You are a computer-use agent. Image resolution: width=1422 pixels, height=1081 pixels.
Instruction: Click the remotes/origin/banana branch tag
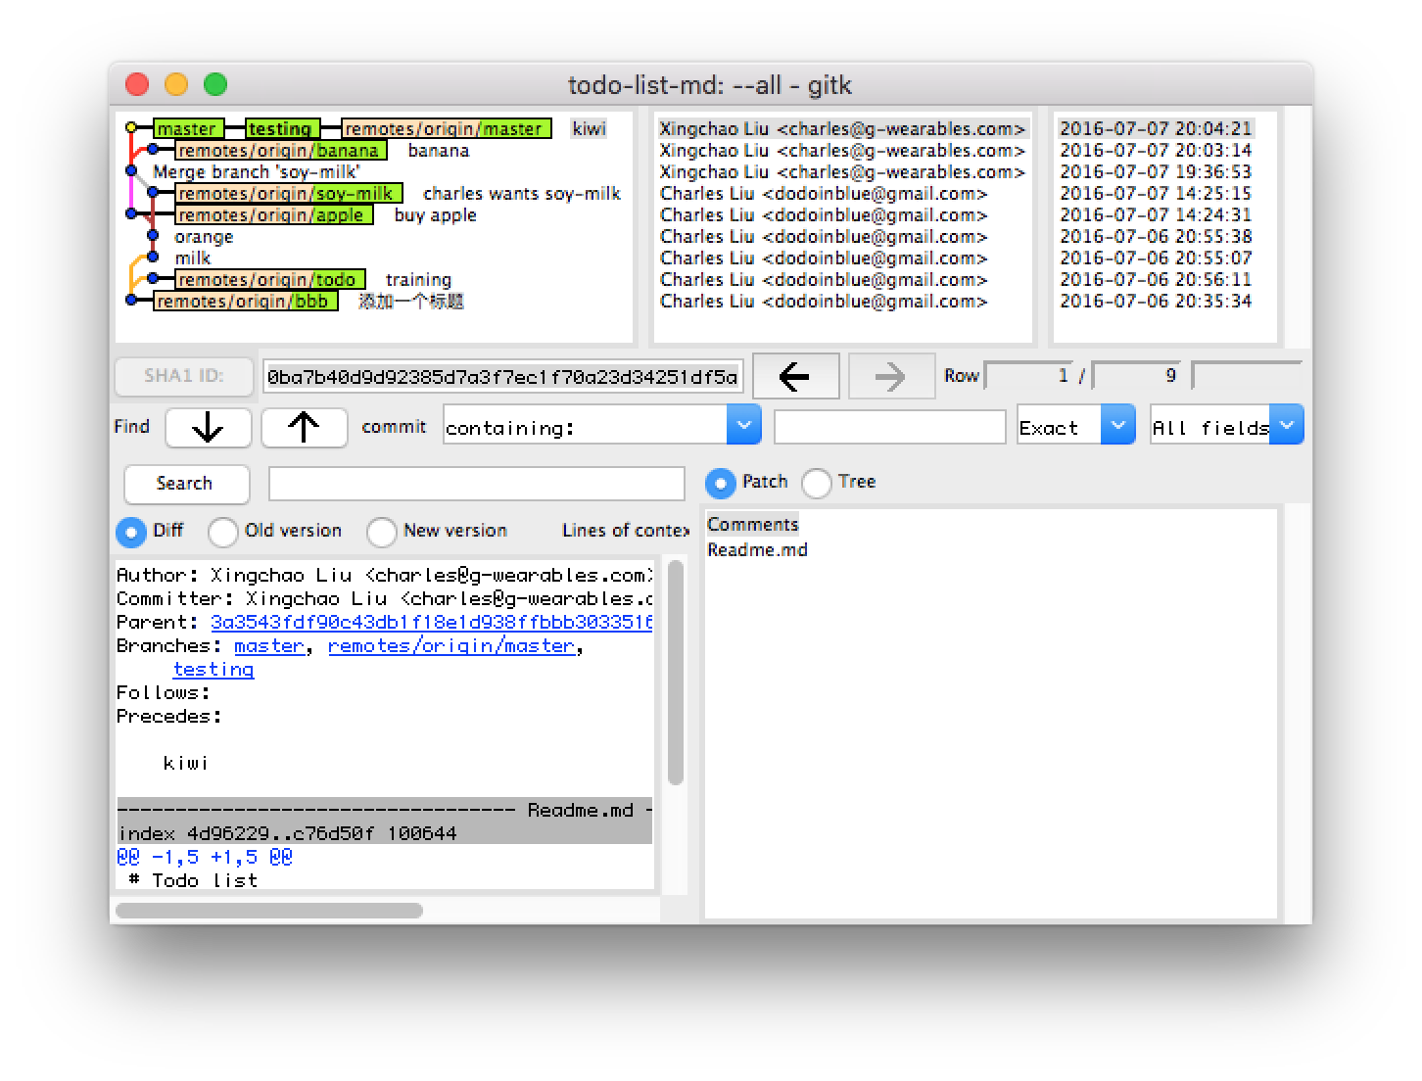(x=279, y=151)
